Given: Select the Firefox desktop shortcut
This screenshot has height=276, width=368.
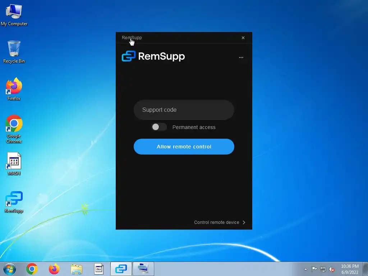Looking at the screenshot, I should tap(14, 89).
